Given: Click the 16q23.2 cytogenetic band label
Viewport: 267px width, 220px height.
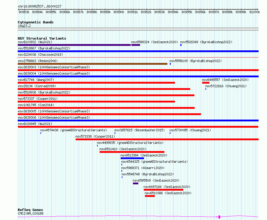Looking at the screenshot, I should (24, 26).
